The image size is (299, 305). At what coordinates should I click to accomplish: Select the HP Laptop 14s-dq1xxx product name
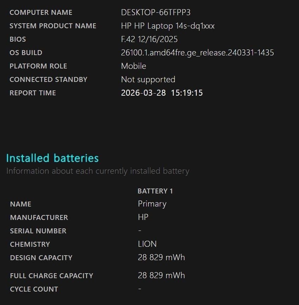[x=167, y=26]
